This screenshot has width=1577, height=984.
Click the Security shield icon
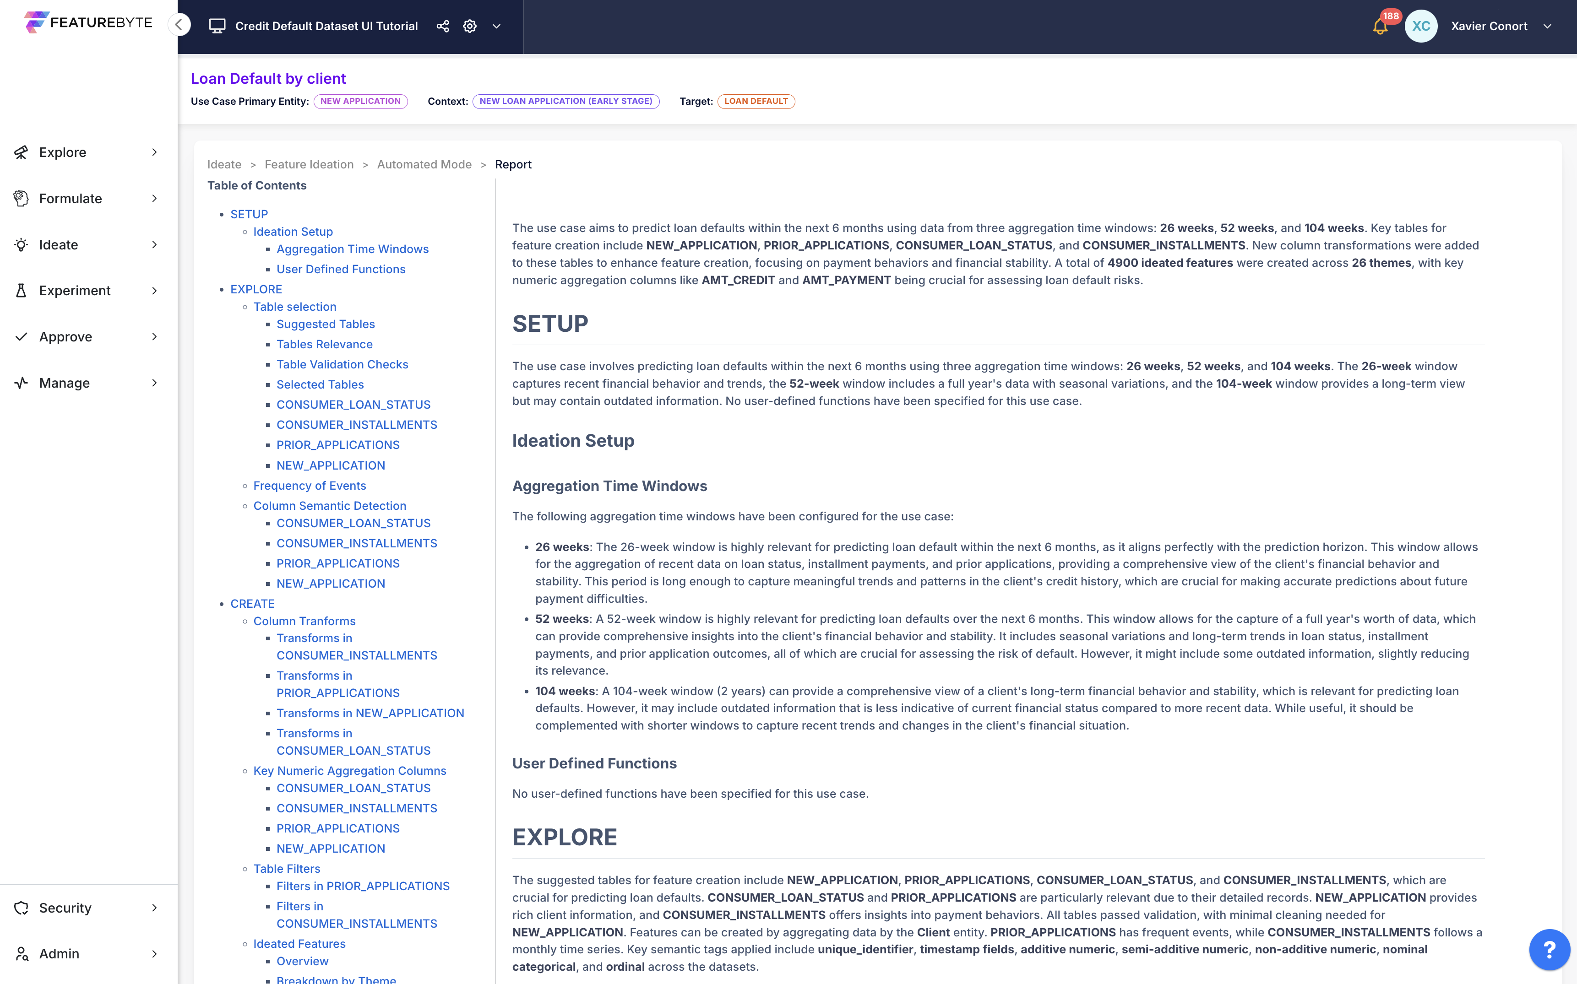tap(22, 908)
